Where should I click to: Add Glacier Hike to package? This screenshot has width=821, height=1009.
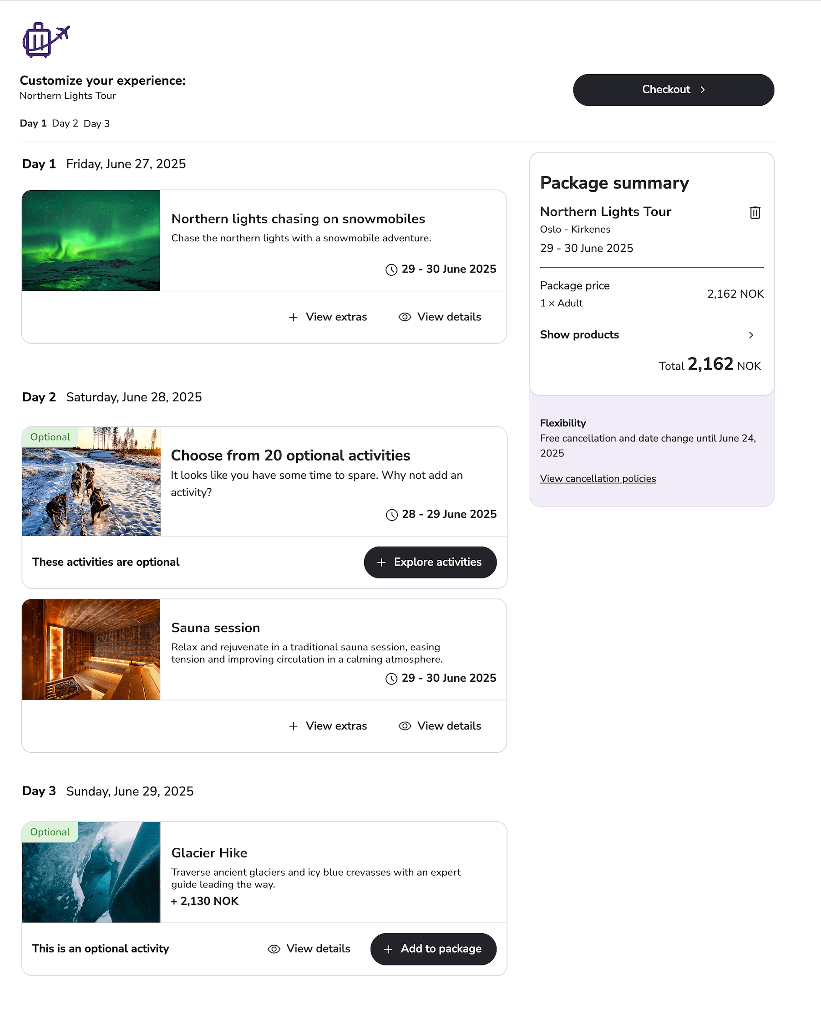coord(433,949)
